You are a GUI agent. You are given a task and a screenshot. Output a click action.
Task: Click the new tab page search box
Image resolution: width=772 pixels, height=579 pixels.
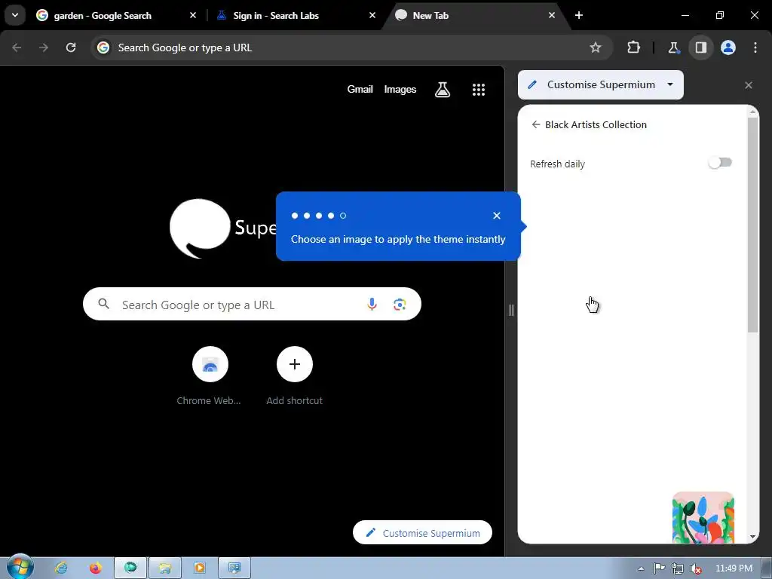click(x=252, y=305)
